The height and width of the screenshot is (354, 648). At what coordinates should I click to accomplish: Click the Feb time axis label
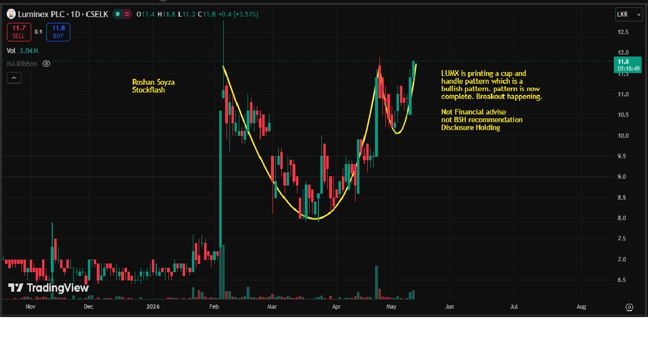click(x=214, y=307)
